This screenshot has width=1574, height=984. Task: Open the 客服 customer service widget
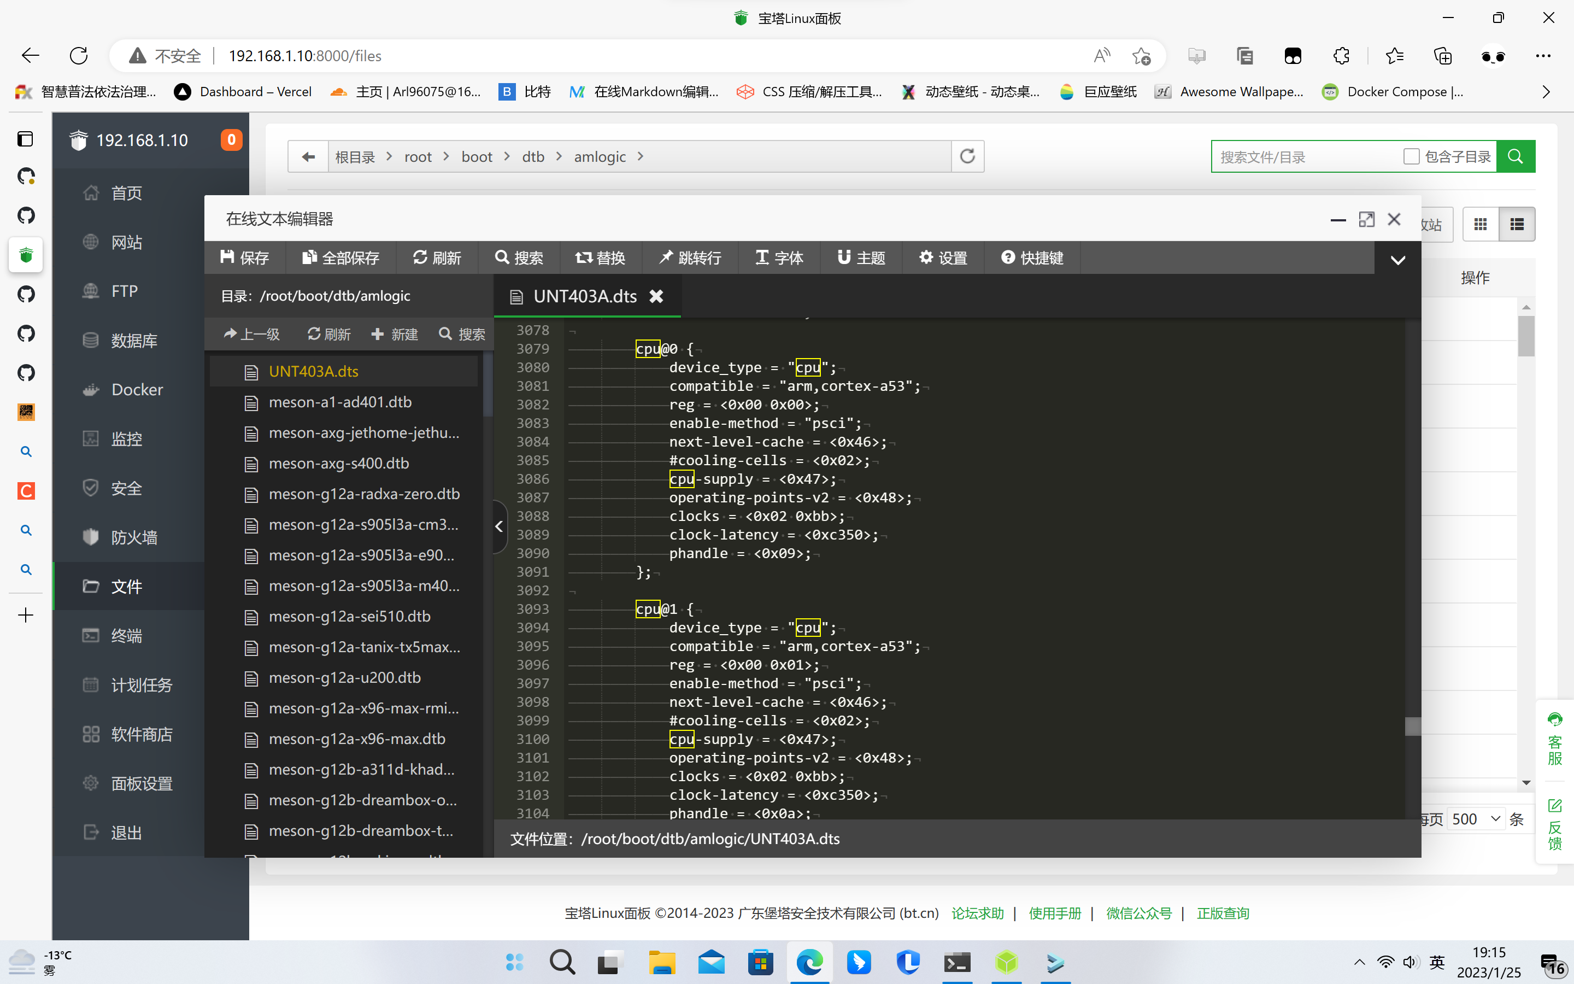pos(1554,739)
